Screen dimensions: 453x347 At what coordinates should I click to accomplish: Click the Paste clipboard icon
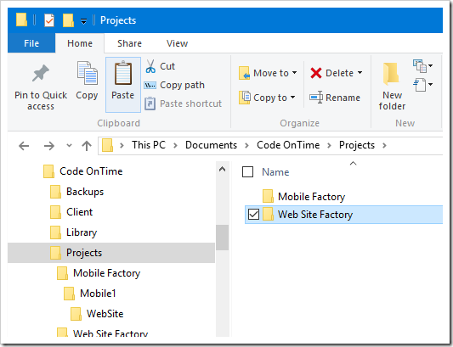click(x=123, y=73)
